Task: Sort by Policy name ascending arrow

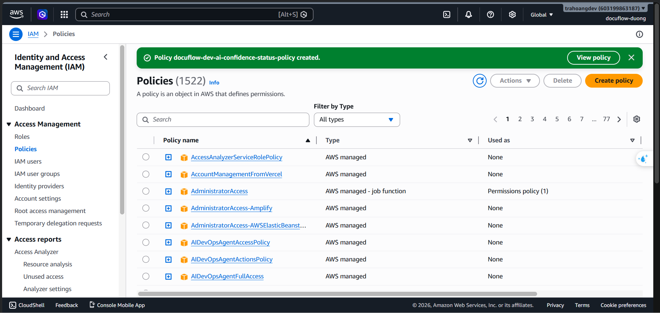Action: [x=308, y=140]
